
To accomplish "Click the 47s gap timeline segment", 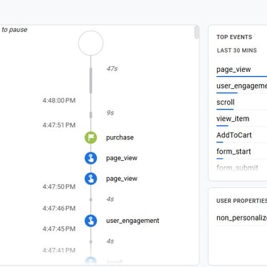I will click(90, 80).
